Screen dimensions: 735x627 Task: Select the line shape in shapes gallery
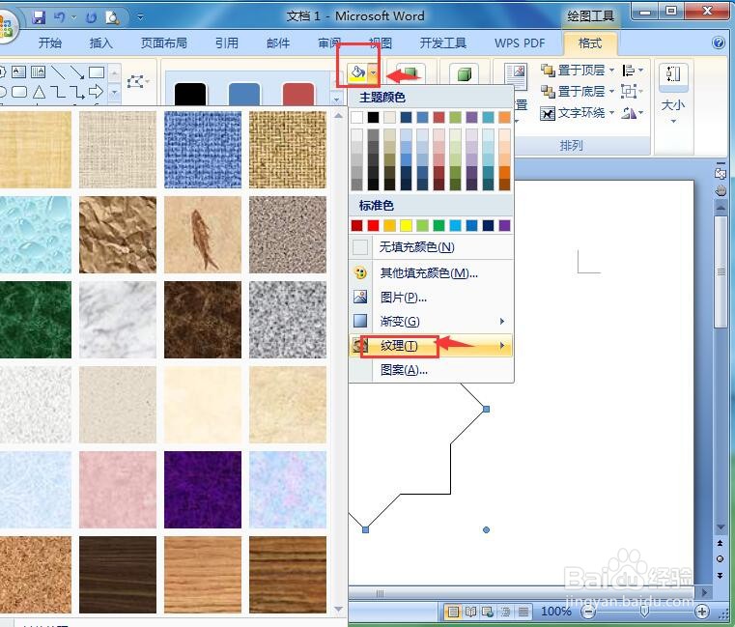(58, 71)
